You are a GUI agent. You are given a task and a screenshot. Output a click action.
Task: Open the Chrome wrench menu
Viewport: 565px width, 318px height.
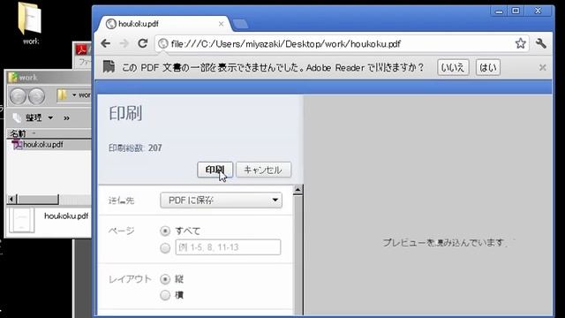pos(541,43)
